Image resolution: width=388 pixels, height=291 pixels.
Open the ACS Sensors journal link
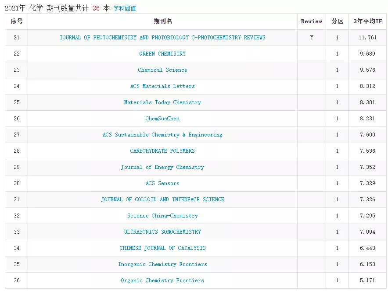(x=162, y=183)
